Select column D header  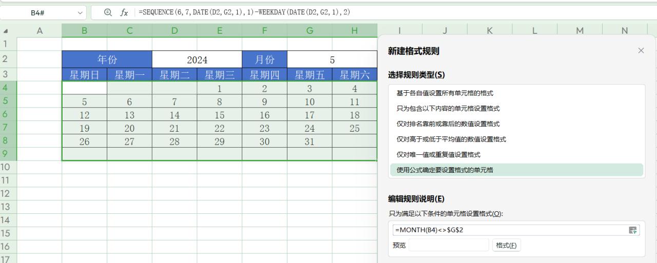click(175, 31)
